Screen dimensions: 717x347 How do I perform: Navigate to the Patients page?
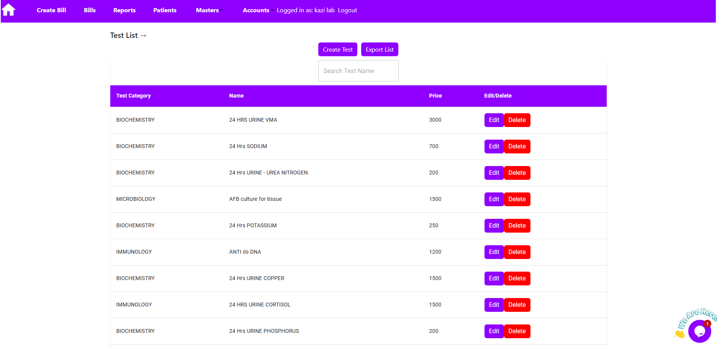click(165, 10)
